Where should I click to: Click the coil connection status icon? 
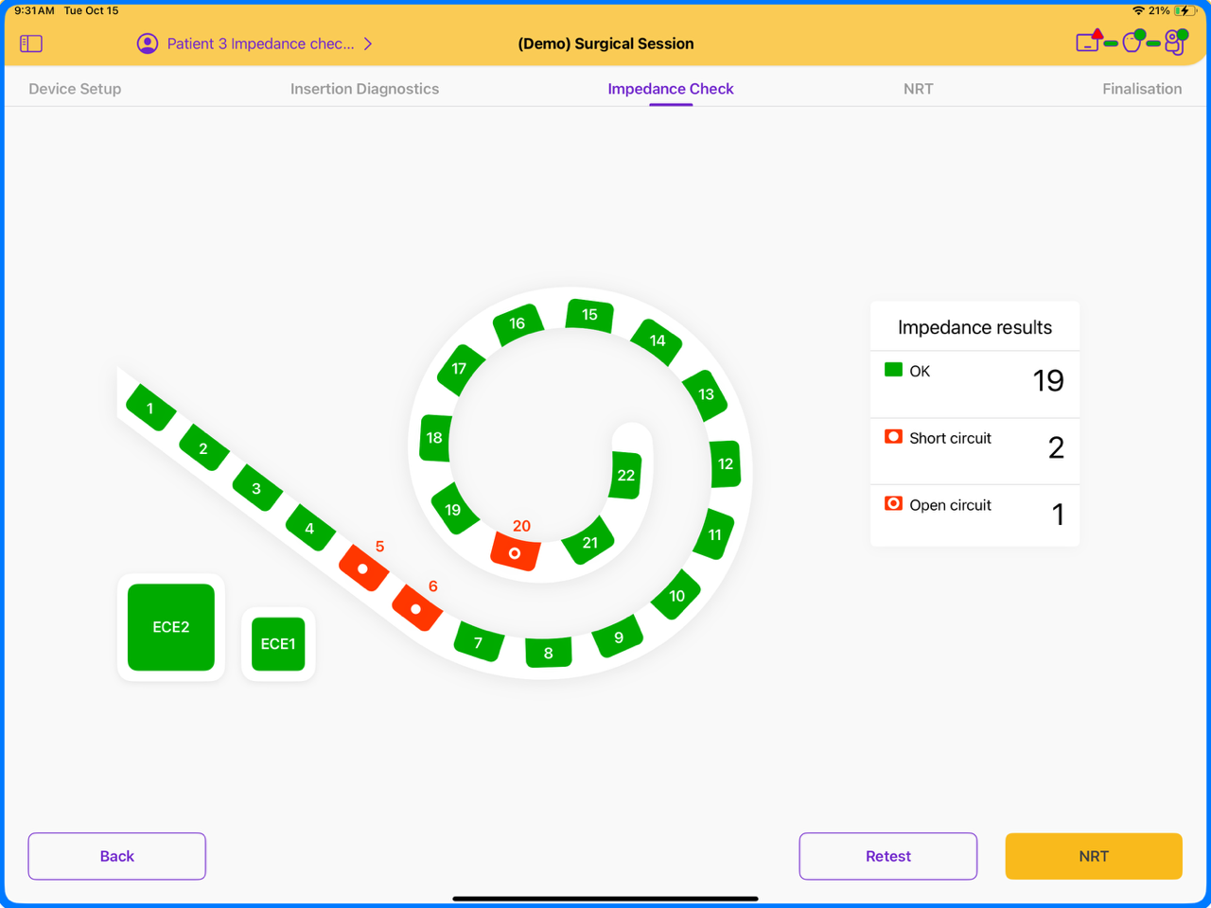[x=1132, y=43]
